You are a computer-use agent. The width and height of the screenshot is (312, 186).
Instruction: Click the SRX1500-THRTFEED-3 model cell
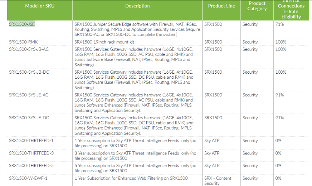[x=31, y=153]
